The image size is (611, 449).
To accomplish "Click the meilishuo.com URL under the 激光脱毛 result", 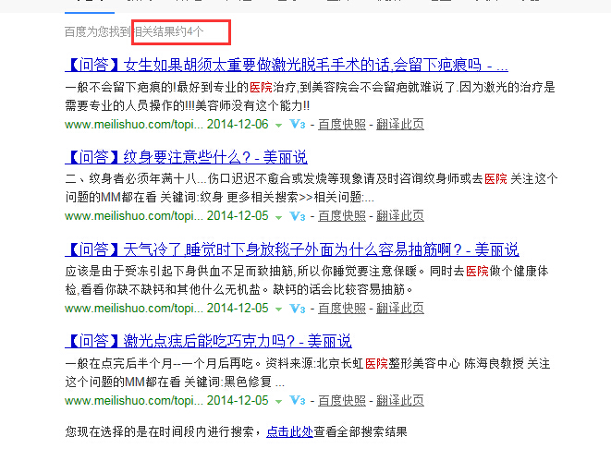I will click(133, 124).
